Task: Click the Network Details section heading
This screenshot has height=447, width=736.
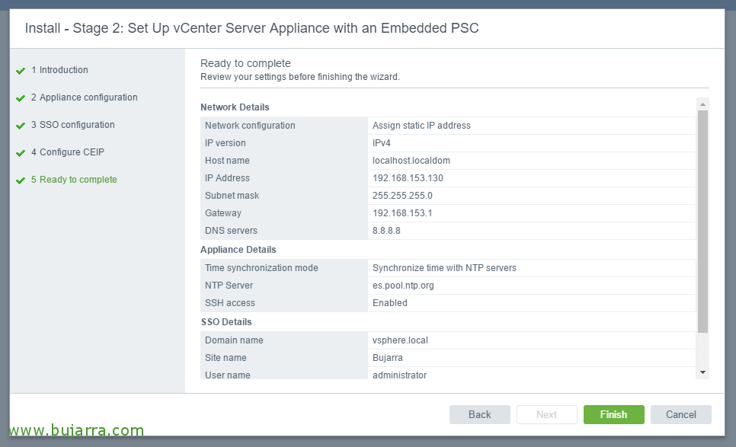Action: tap(235, 107)
